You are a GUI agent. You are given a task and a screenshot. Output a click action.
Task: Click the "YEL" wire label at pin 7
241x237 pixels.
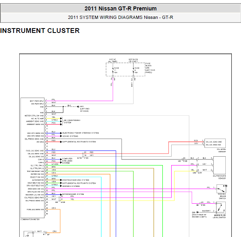53,117
